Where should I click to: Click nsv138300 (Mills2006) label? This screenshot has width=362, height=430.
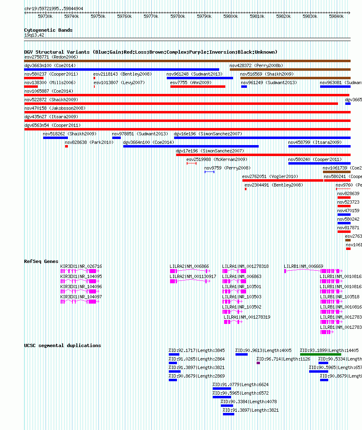tap(50, 83)
